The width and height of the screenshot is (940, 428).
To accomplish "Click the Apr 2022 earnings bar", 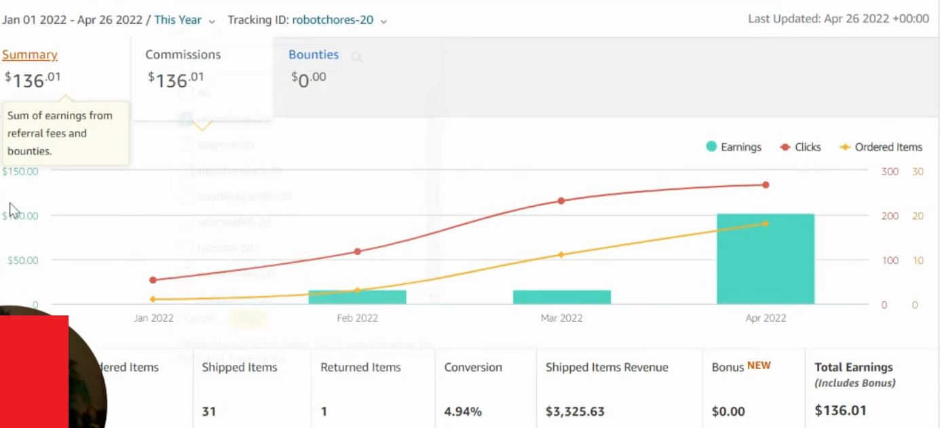I will coord(766,259).
